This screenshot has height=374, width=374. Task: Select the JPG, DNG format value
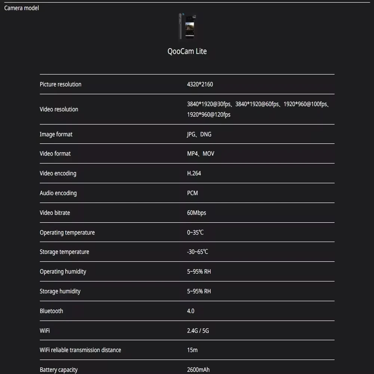199,134
